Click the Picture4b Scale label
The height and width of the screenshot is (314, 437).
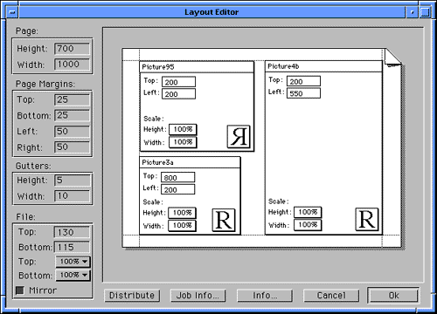278,201
